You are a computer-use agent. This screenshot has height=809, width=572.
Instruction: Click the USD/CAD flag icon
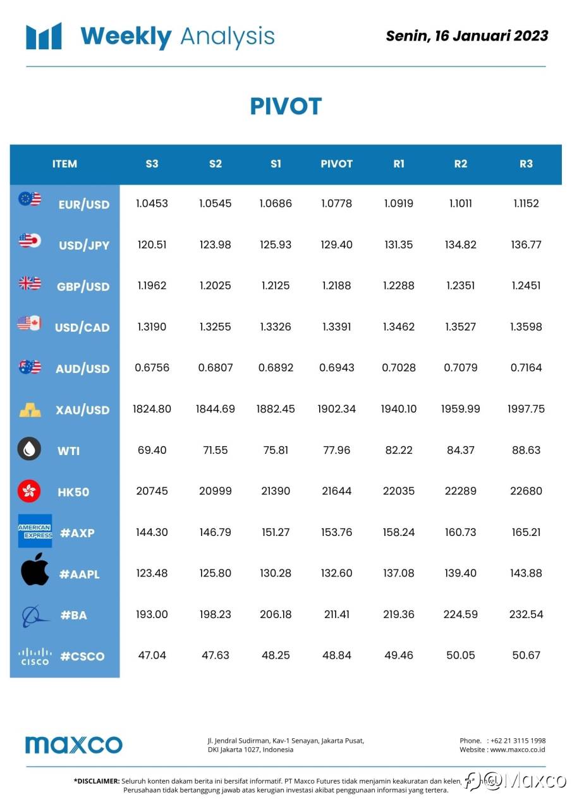pos(29,324)
